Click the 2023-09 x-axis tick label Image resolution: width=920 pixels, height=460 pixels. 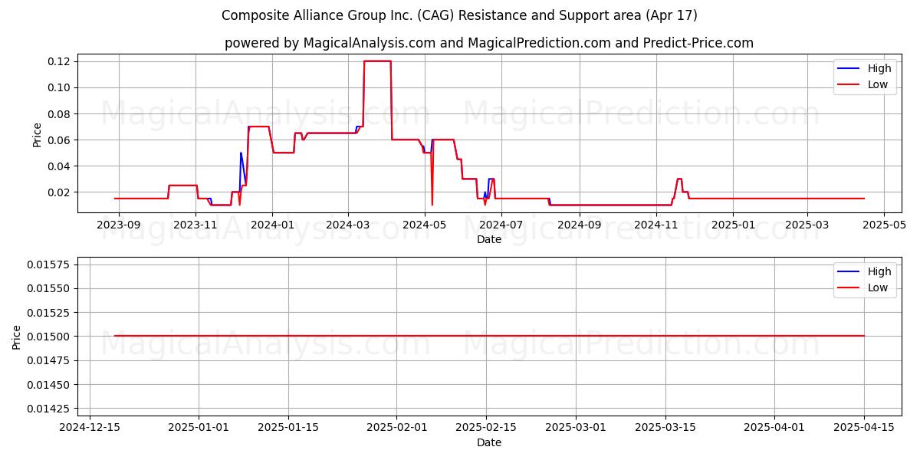coord(119,225)
